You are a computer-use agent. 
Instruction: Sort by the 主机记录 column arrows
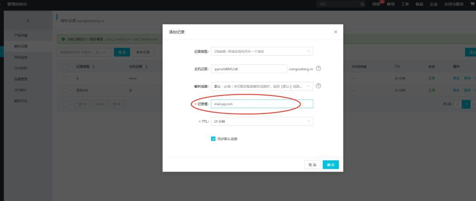(146, 67)
